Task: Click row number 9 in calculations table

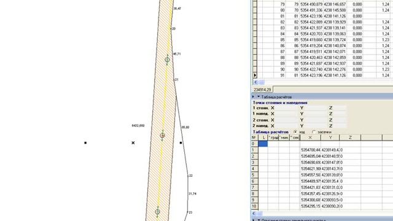Action: (254, 200)
